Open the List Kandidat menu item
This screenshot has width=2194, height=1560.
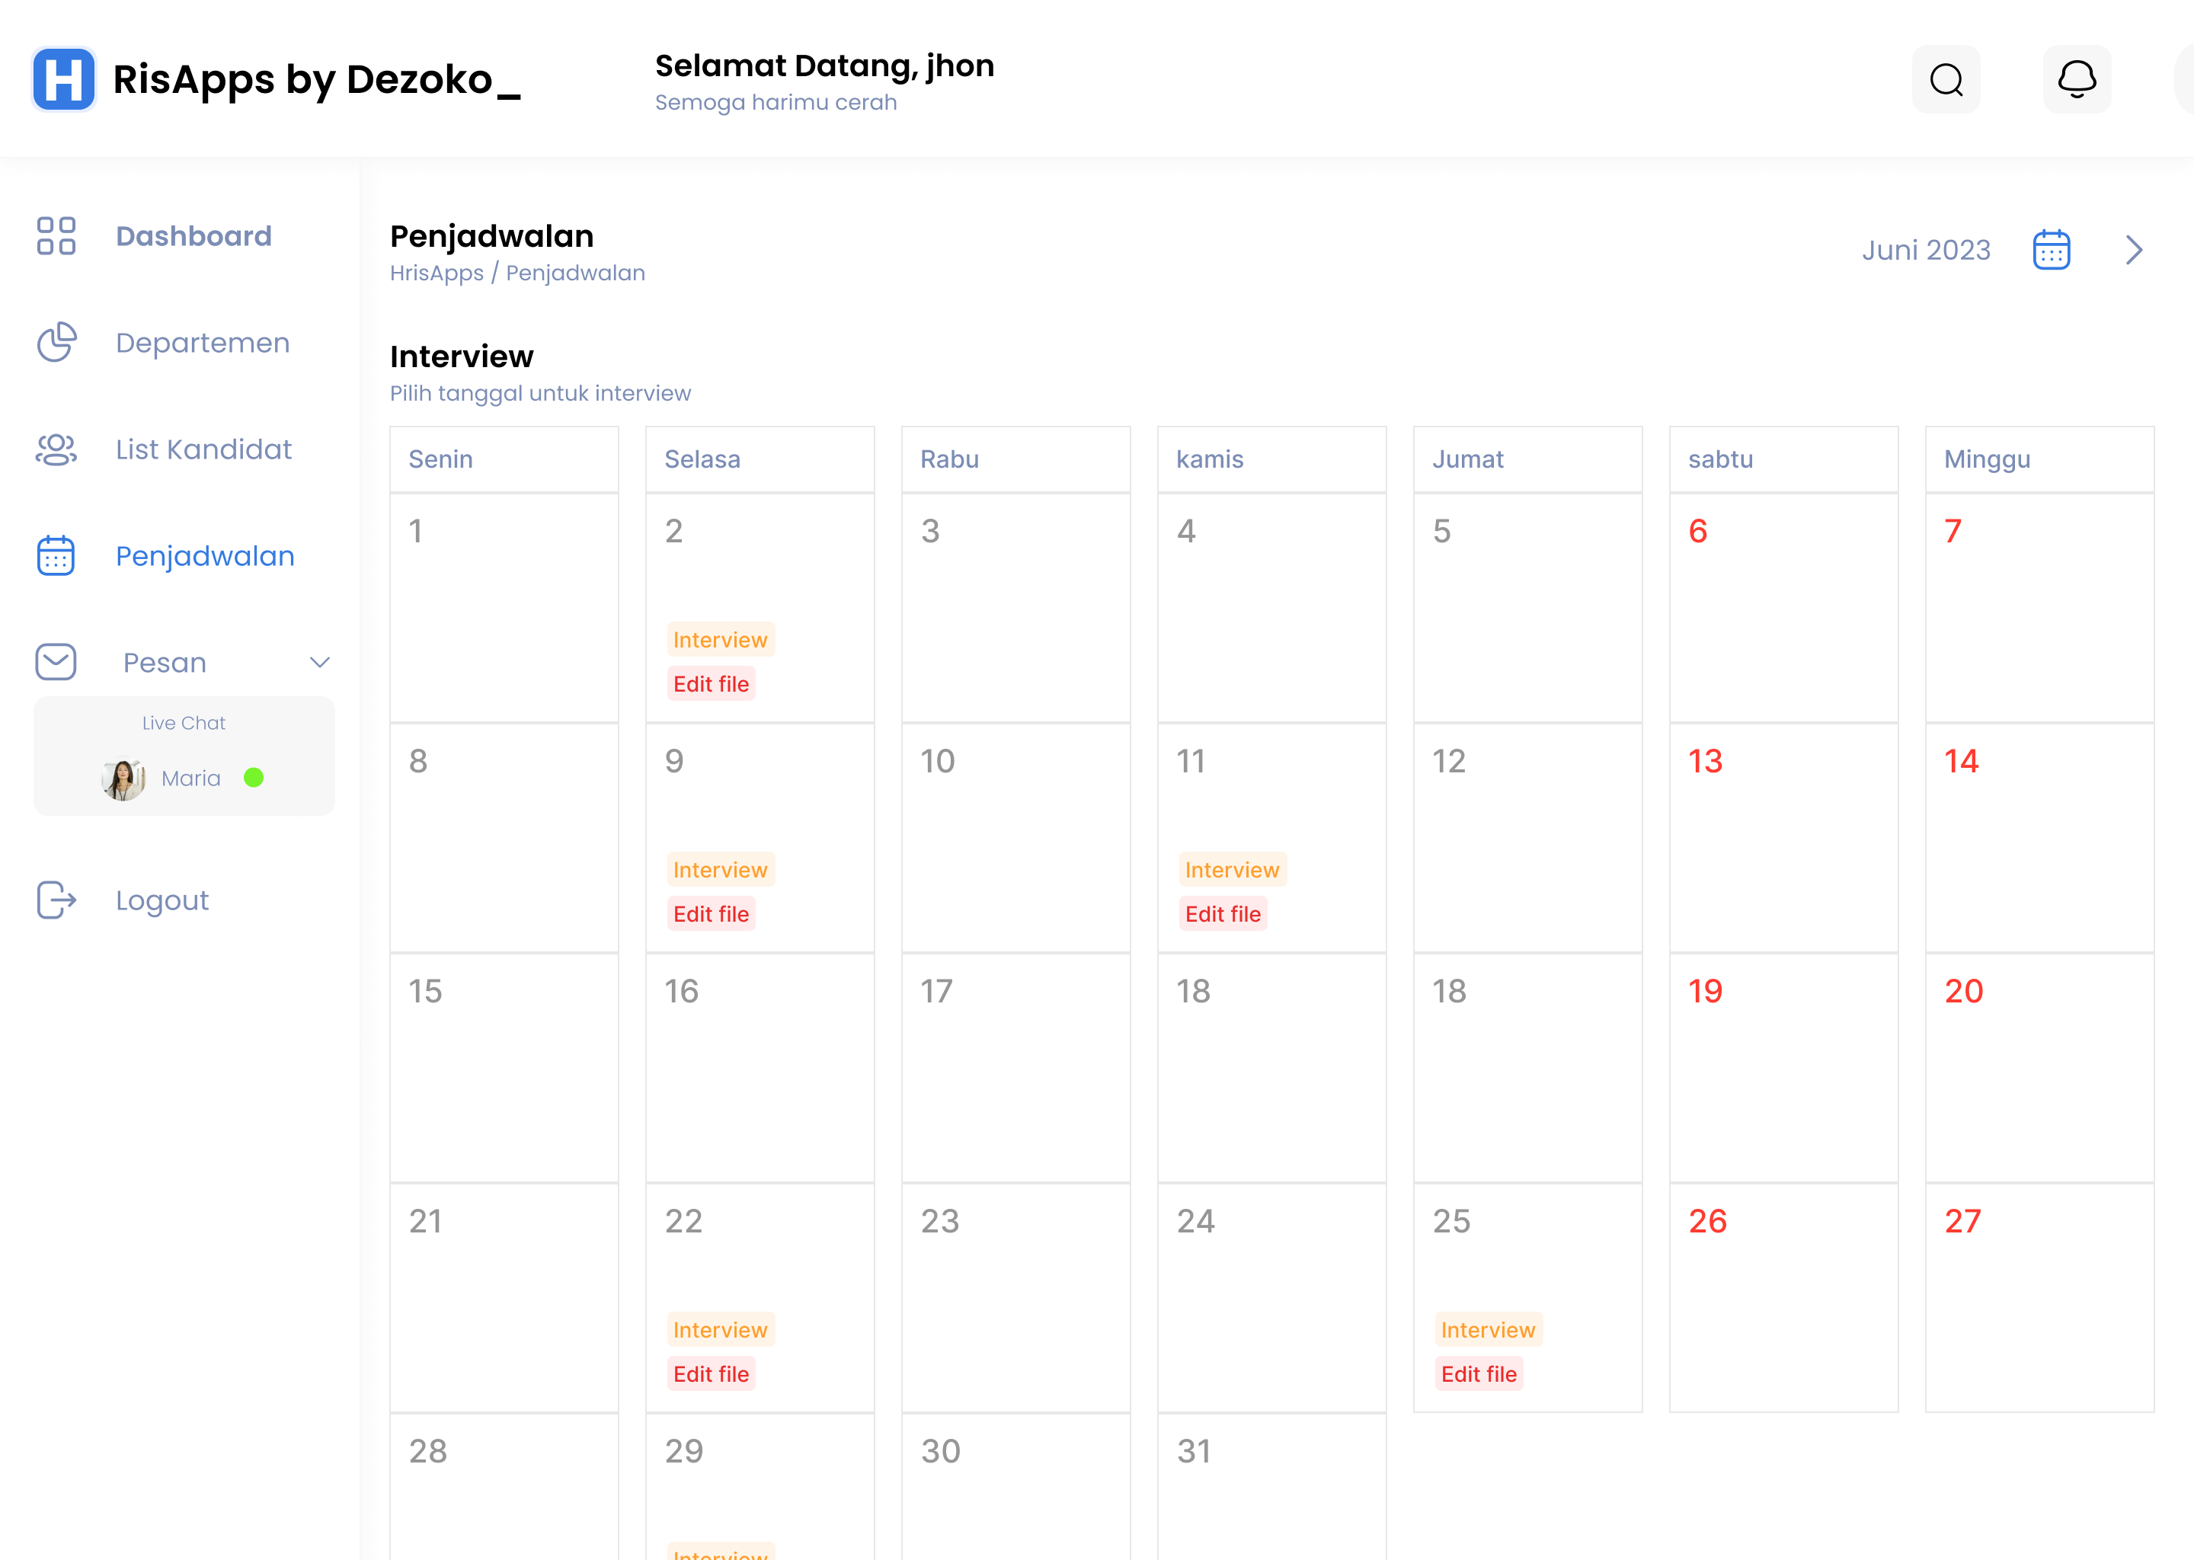click(203, 449)
